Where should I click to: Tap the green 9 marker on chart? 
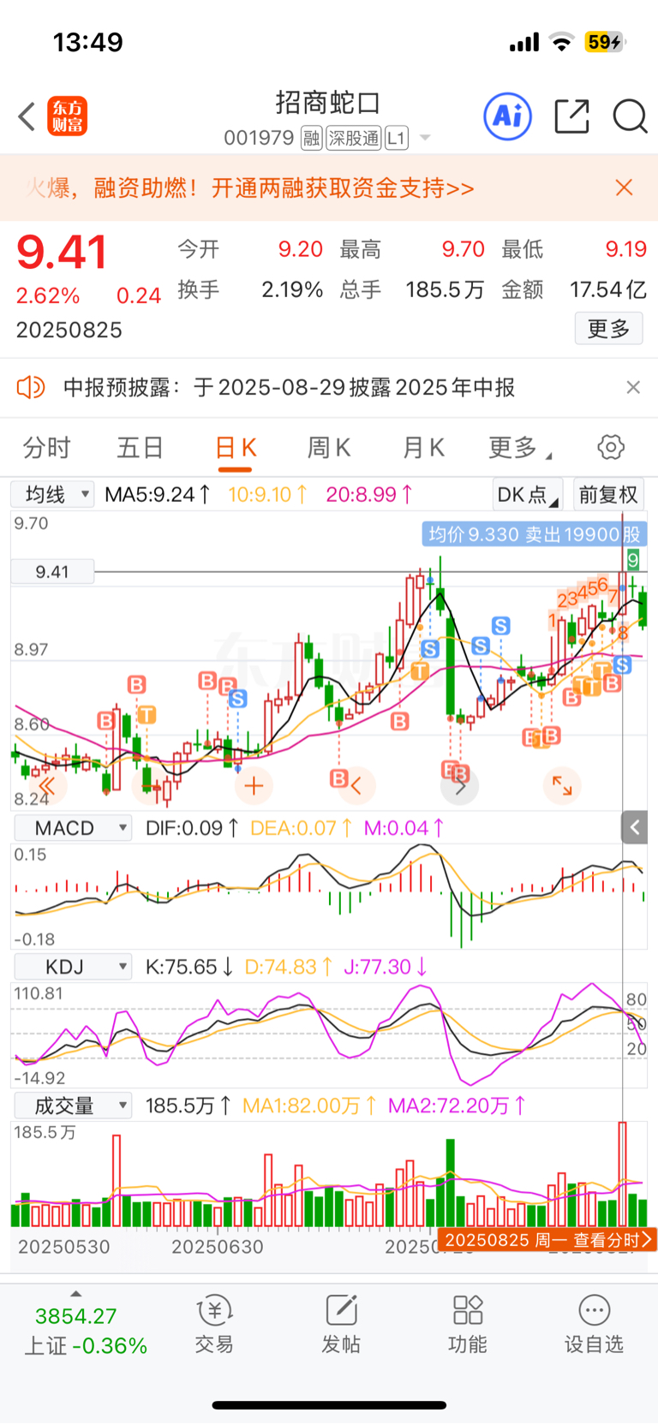(633, 561)
